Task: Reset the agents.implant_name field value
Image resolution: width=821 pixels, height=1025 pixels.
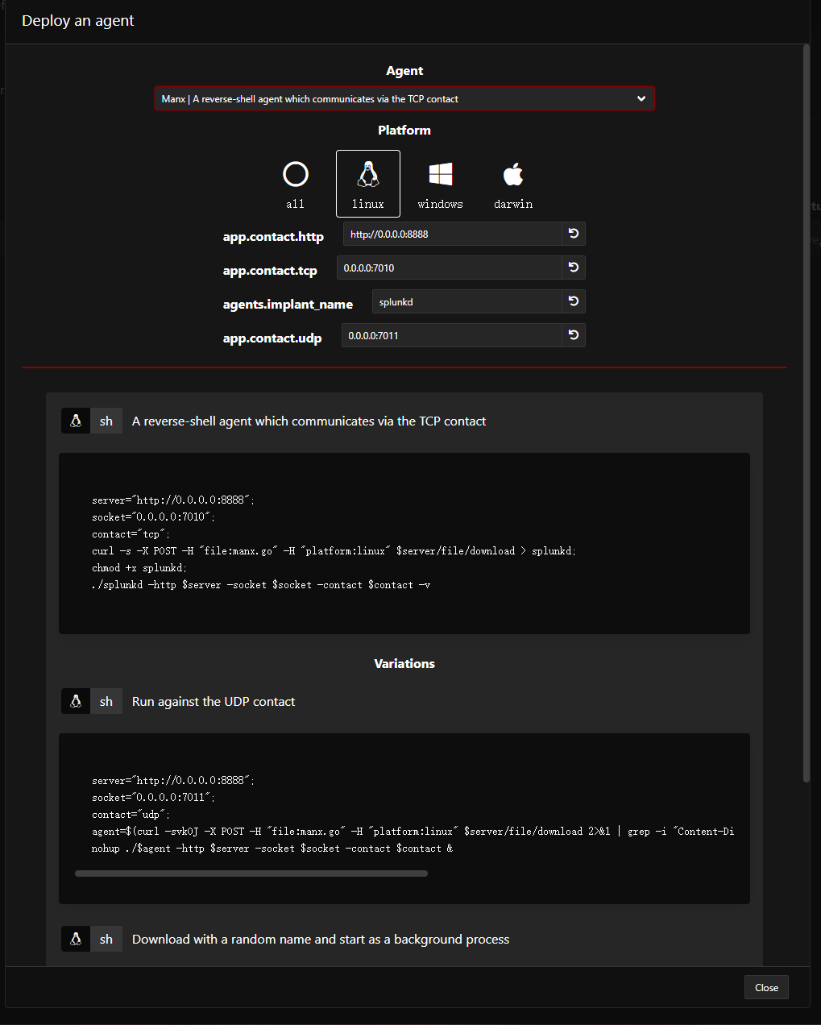Action: coord(574,301)
